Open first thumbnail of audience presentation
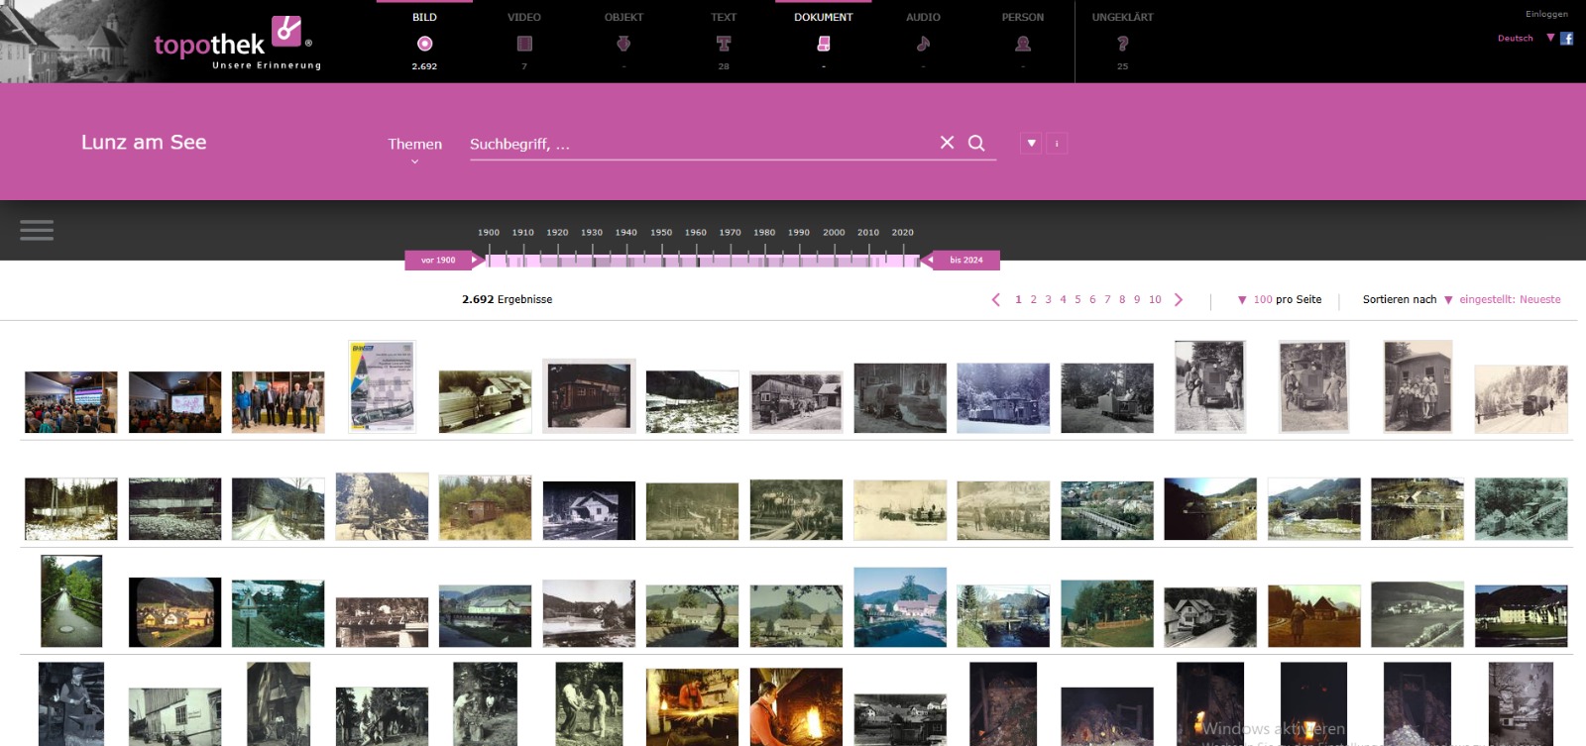This screenshot has height=746, width=1586. coord(71,402)
